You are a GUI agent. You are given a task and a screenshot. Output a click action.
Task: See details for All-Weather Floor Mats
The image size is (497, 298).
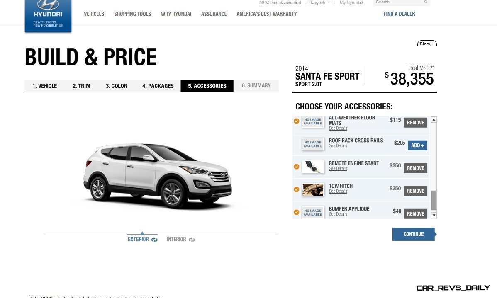(x=338, y=128)
